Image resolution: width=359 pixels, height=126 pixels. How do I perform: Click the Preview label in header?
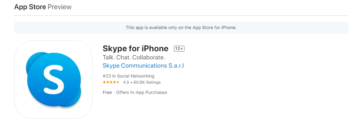pos(60,7)
